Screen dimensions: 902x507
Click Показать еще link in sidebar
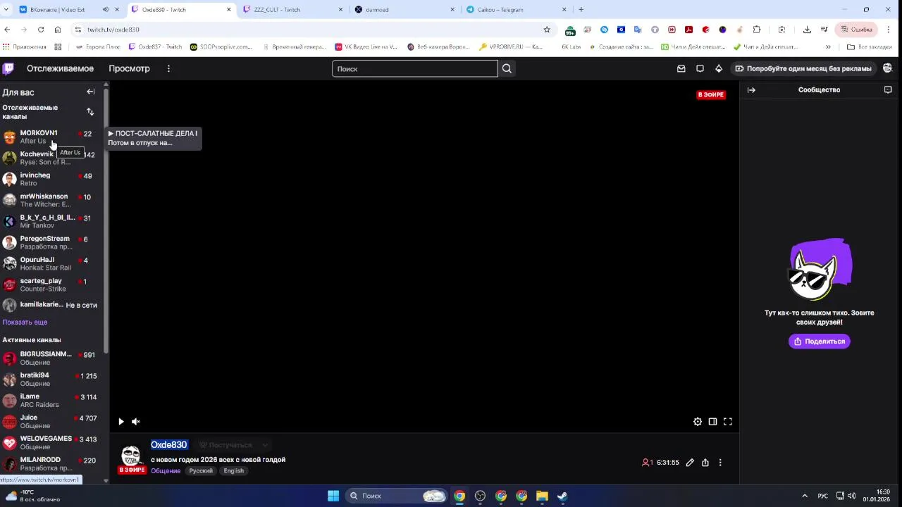[x=25, y=322]
